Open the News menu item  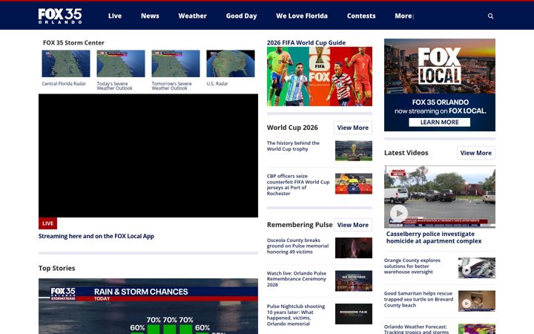tap(150, 16)
